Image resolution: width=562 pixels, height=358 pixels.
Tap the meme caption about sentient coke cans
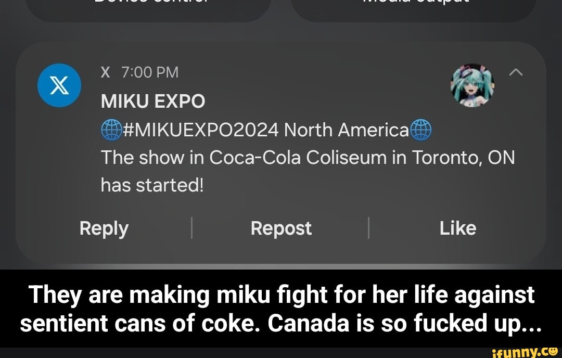pyautogui.click(x=281, y=309)
